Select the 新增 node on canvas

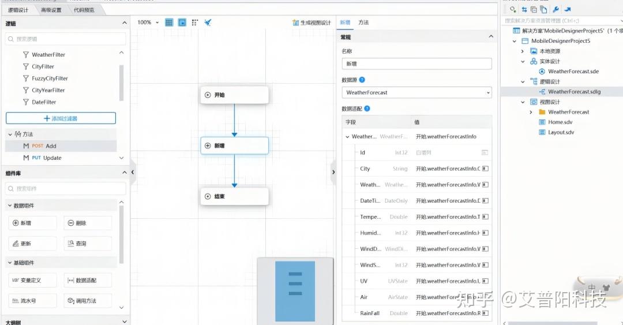tap(234, 145)
